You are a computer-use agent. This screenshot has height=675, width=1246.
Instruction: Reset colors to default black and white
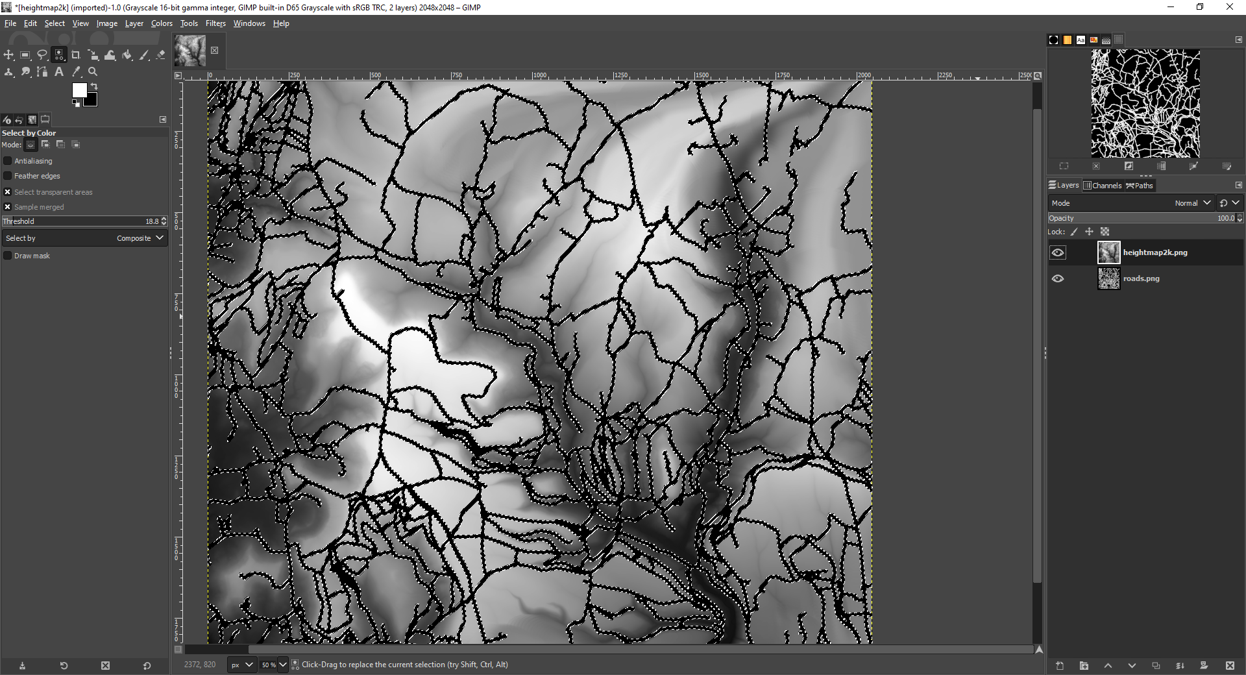pyautogui.click(x=75, y=103)
